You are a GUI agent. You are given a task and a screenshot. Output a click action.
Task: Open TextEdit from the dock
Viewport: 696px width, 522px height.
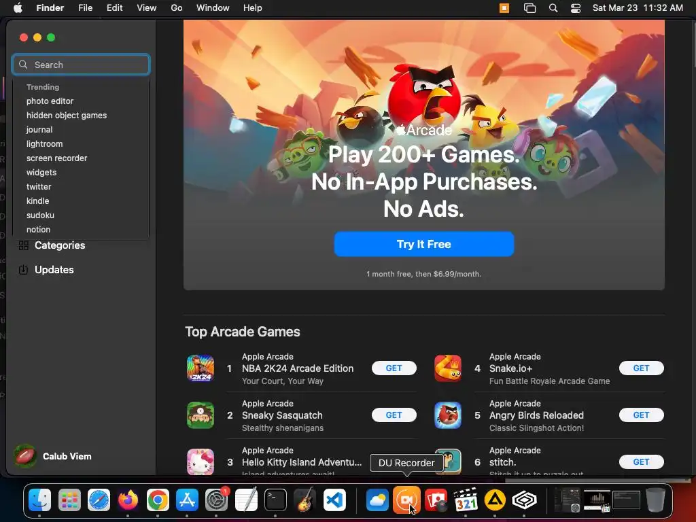click(x=246, y=500)
